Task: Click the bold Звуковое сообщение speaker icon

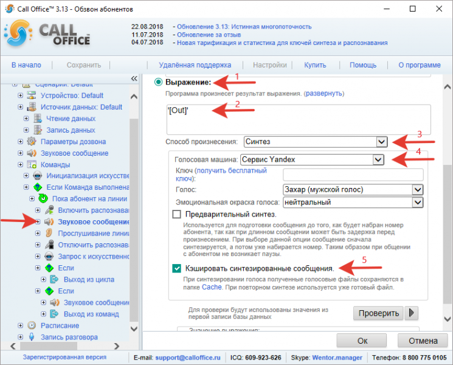Action: coord(49,221)
